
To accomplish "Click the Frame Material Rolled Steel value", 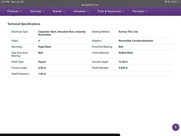I will 126,53.
